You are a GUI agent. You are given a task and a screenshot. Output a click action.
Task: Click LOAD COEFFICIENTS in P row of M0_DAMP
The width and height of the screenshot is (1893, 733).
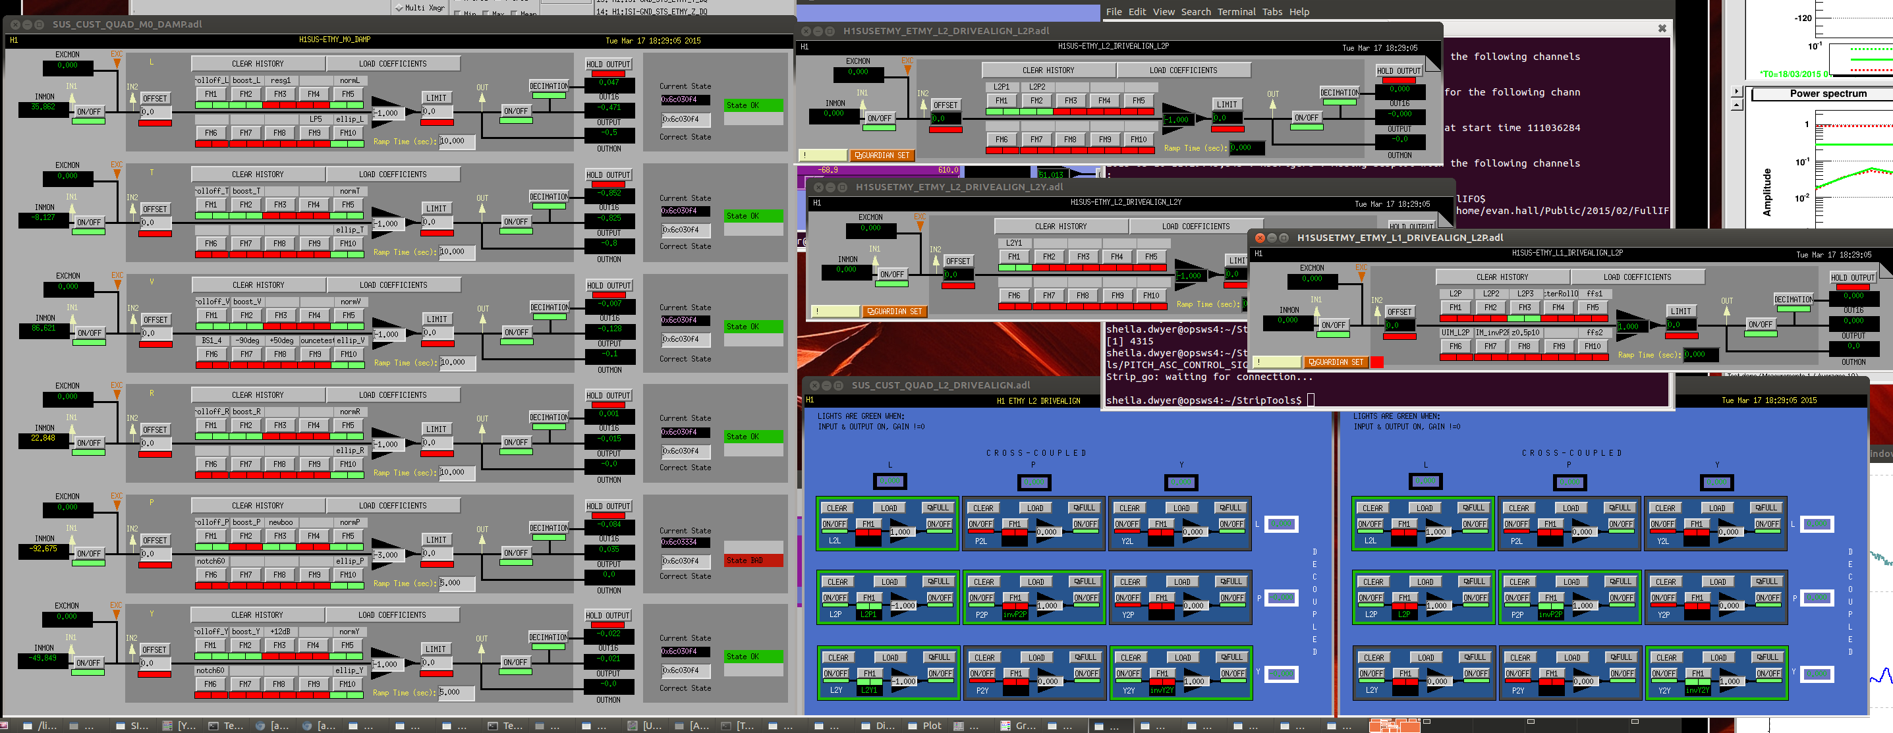(393, 505)
